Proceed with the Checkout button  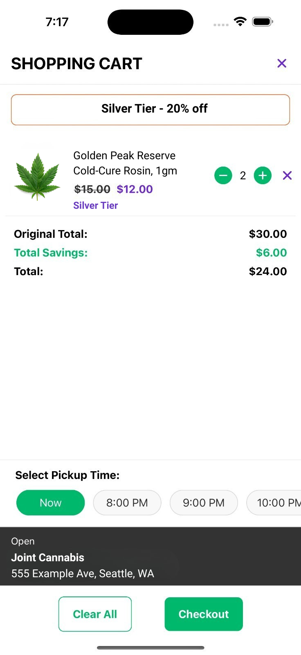coord(204,614)
